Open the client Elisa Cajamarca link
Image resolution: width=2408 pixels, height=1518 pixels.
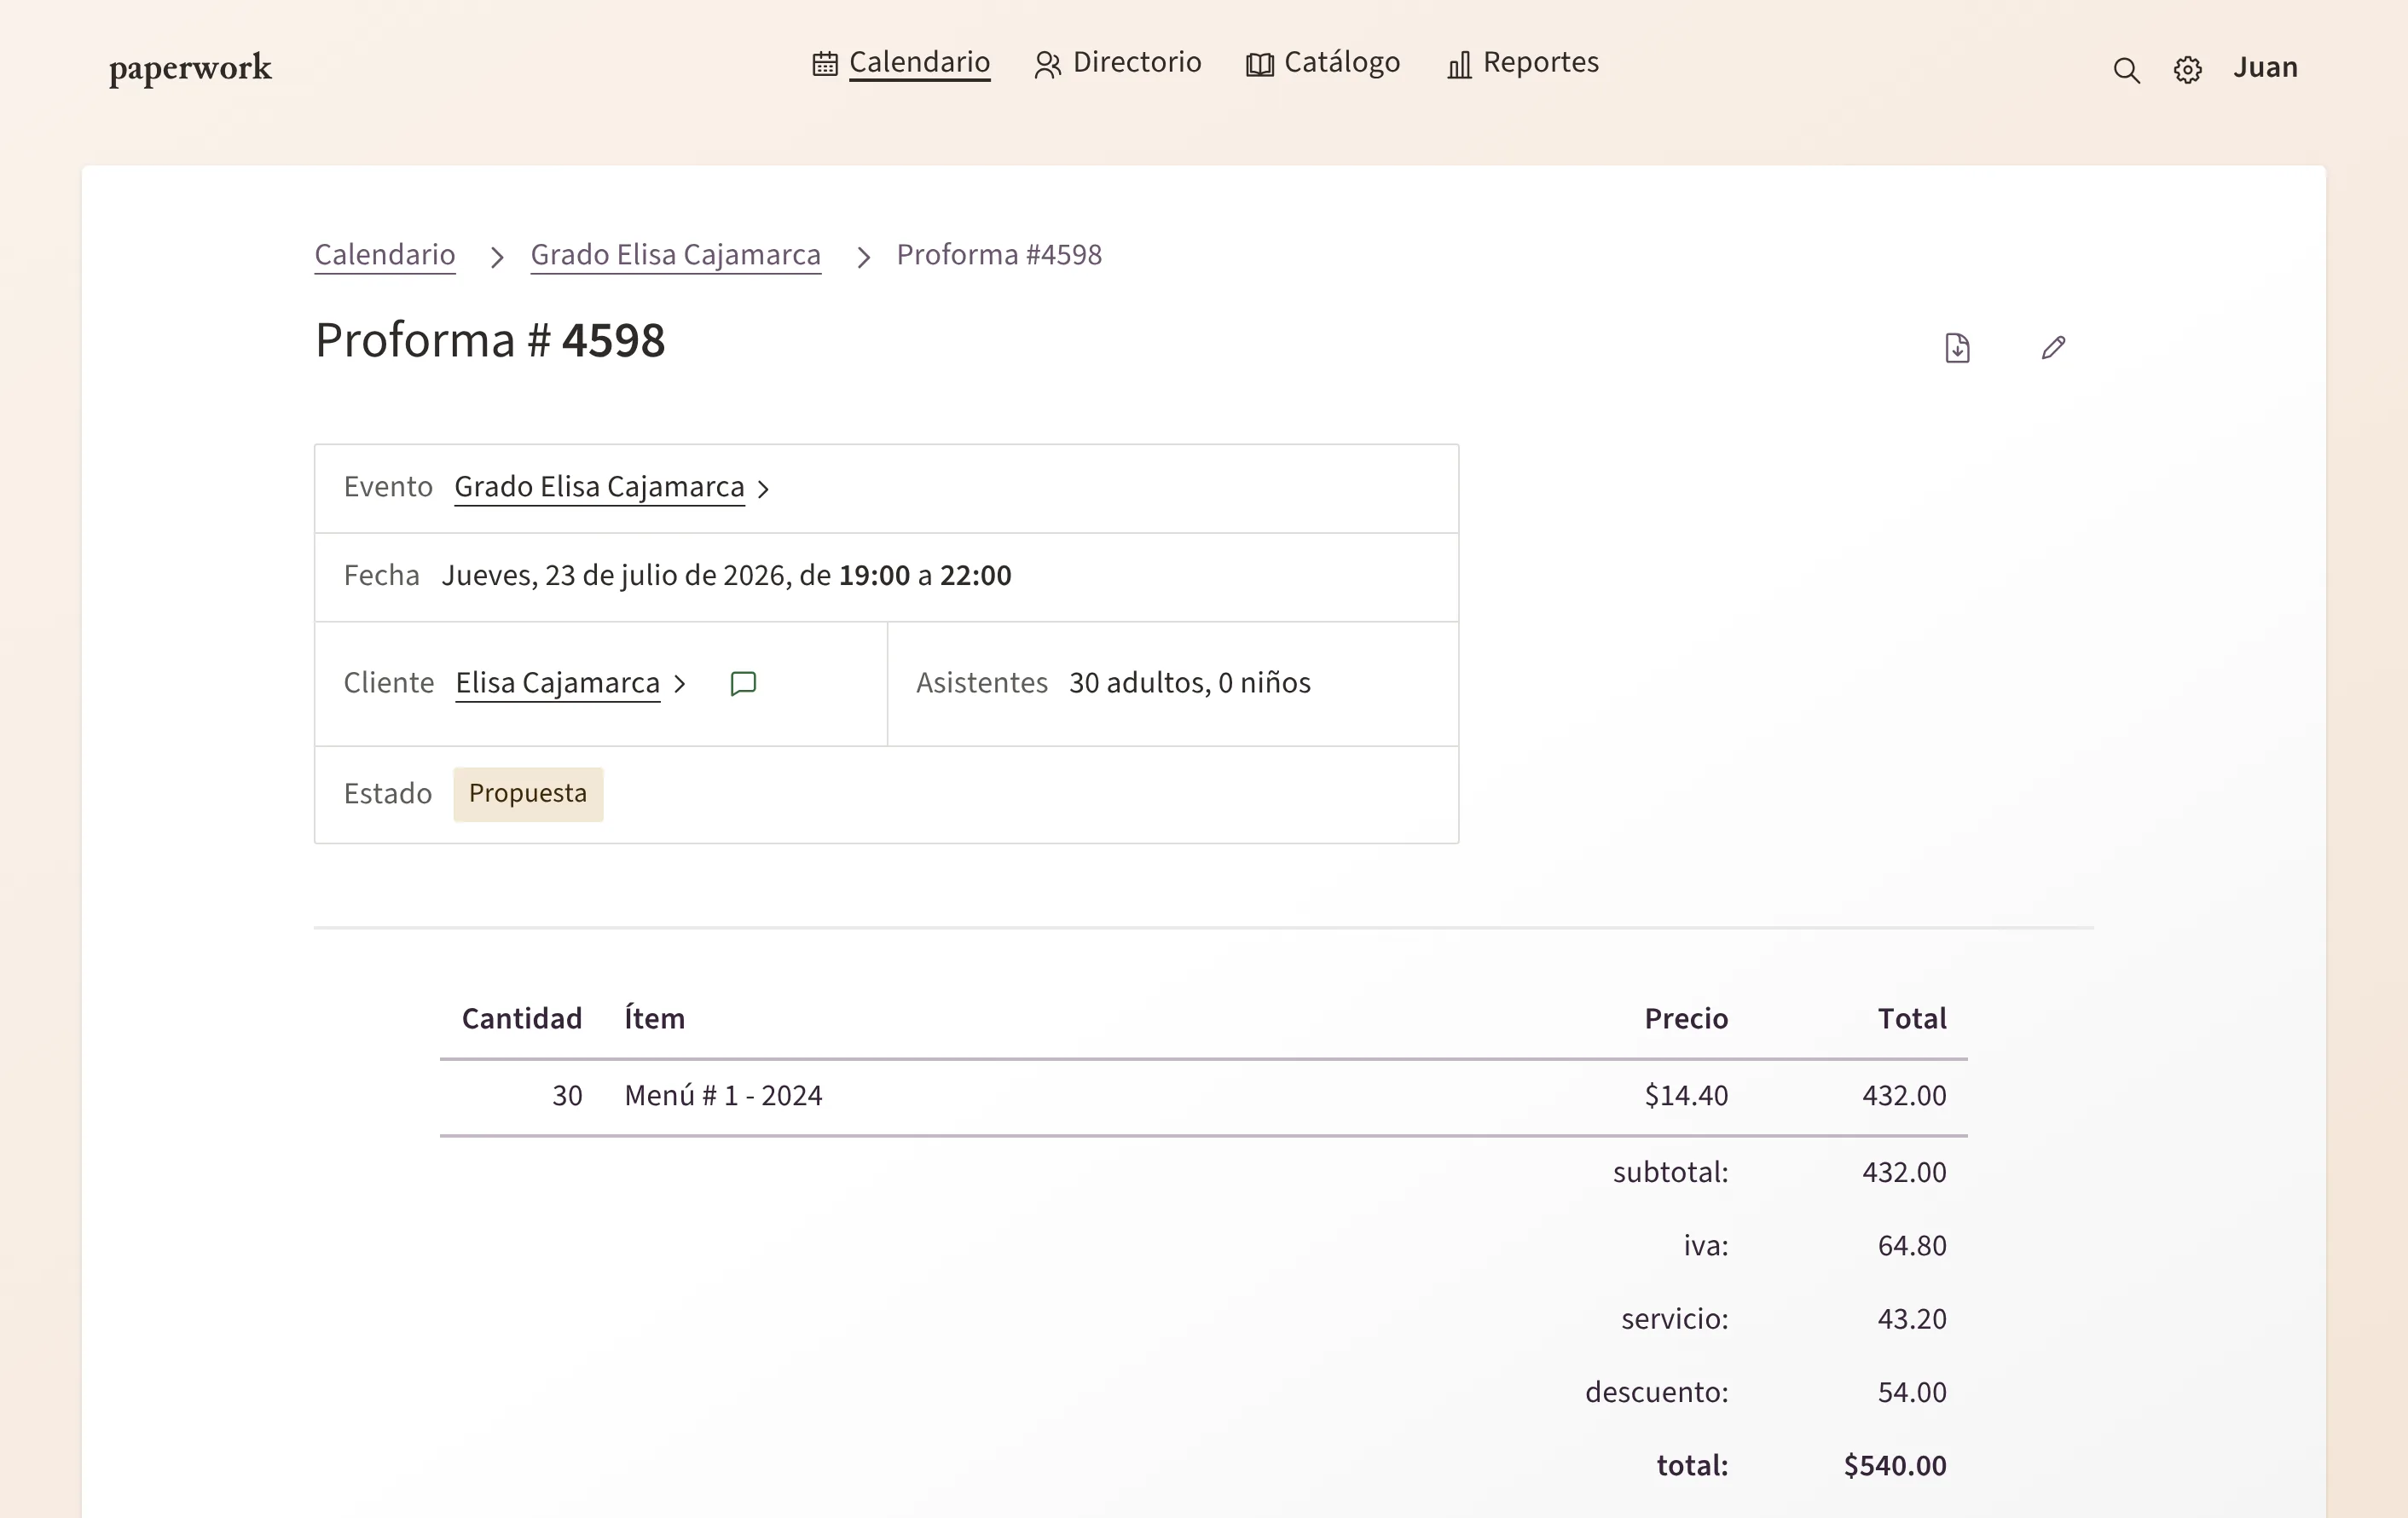[557, 683]
